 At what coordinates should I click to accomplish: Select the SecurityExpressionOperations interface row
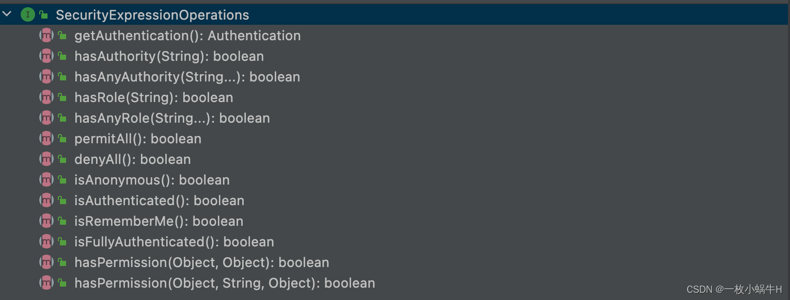395,15
